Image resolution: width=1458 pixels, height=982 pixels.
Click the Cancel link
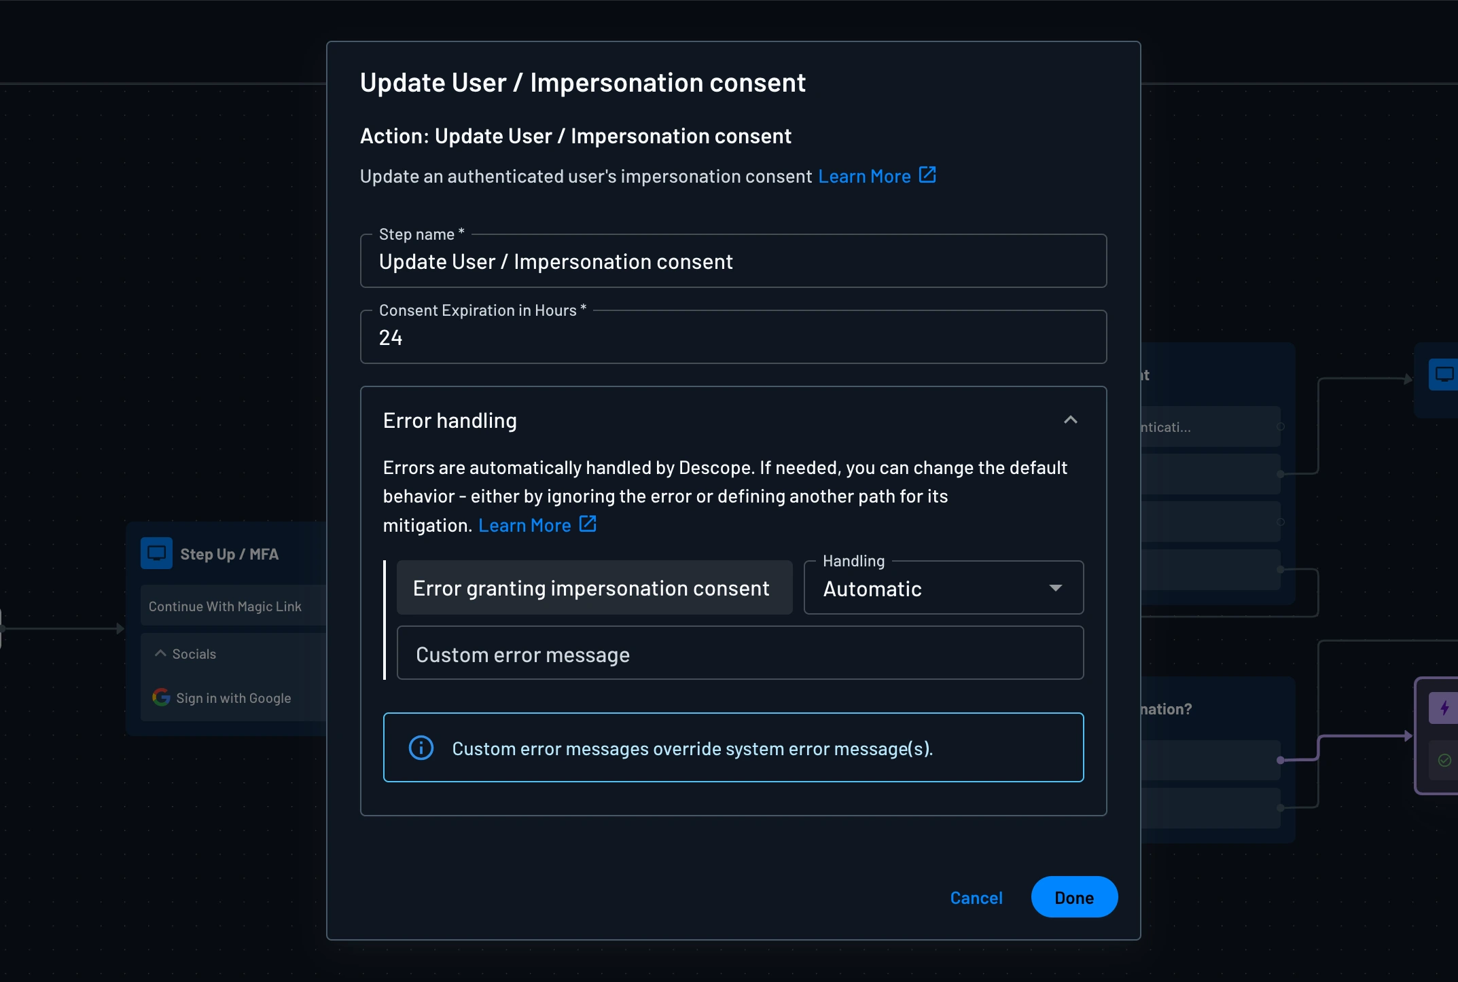(976, 897)
